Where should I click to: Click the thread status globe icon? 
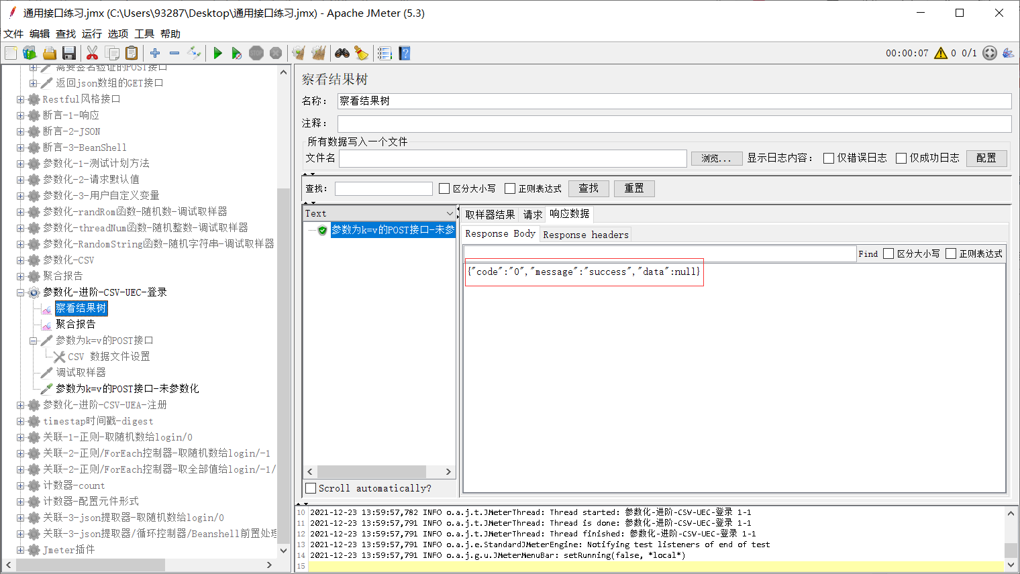[990, 53]
